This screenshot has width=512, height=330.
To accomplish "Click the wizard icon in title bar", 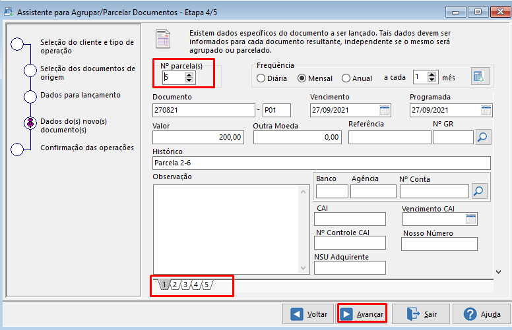I will click(9, 12).
